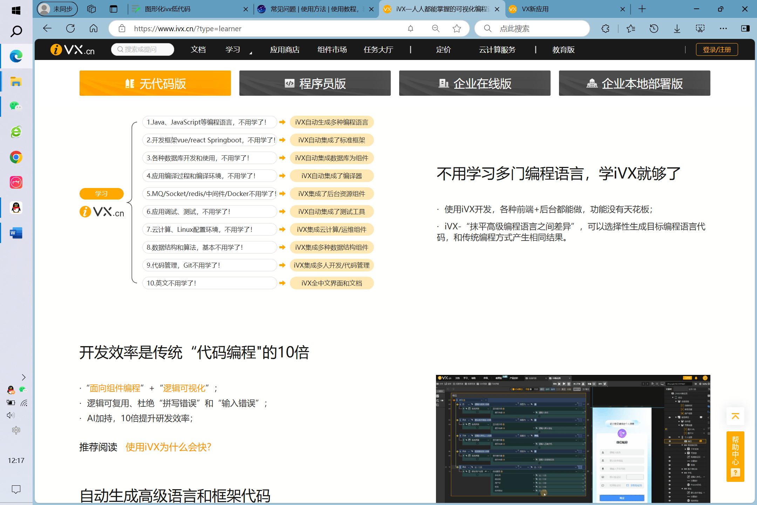
Task: Open Windows search in the taskbar
Action: pos(16,32)
